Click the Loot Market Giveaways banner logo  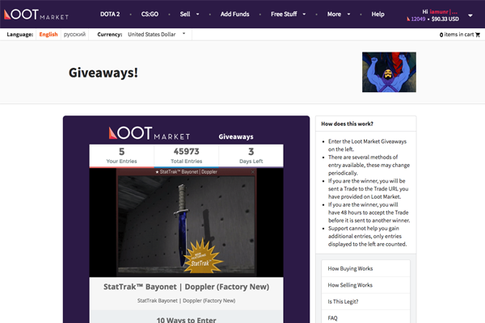pyautogui.click(x=150, y=133)
